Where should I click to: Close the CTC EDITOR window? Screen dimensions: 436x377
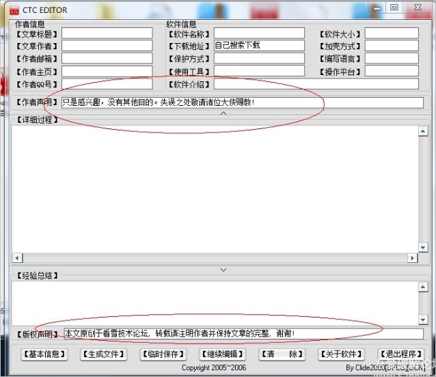pyautogui.click(x=418, y=8)
